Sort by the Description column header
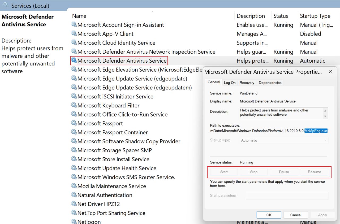340x224 pixels. point(251,16)
